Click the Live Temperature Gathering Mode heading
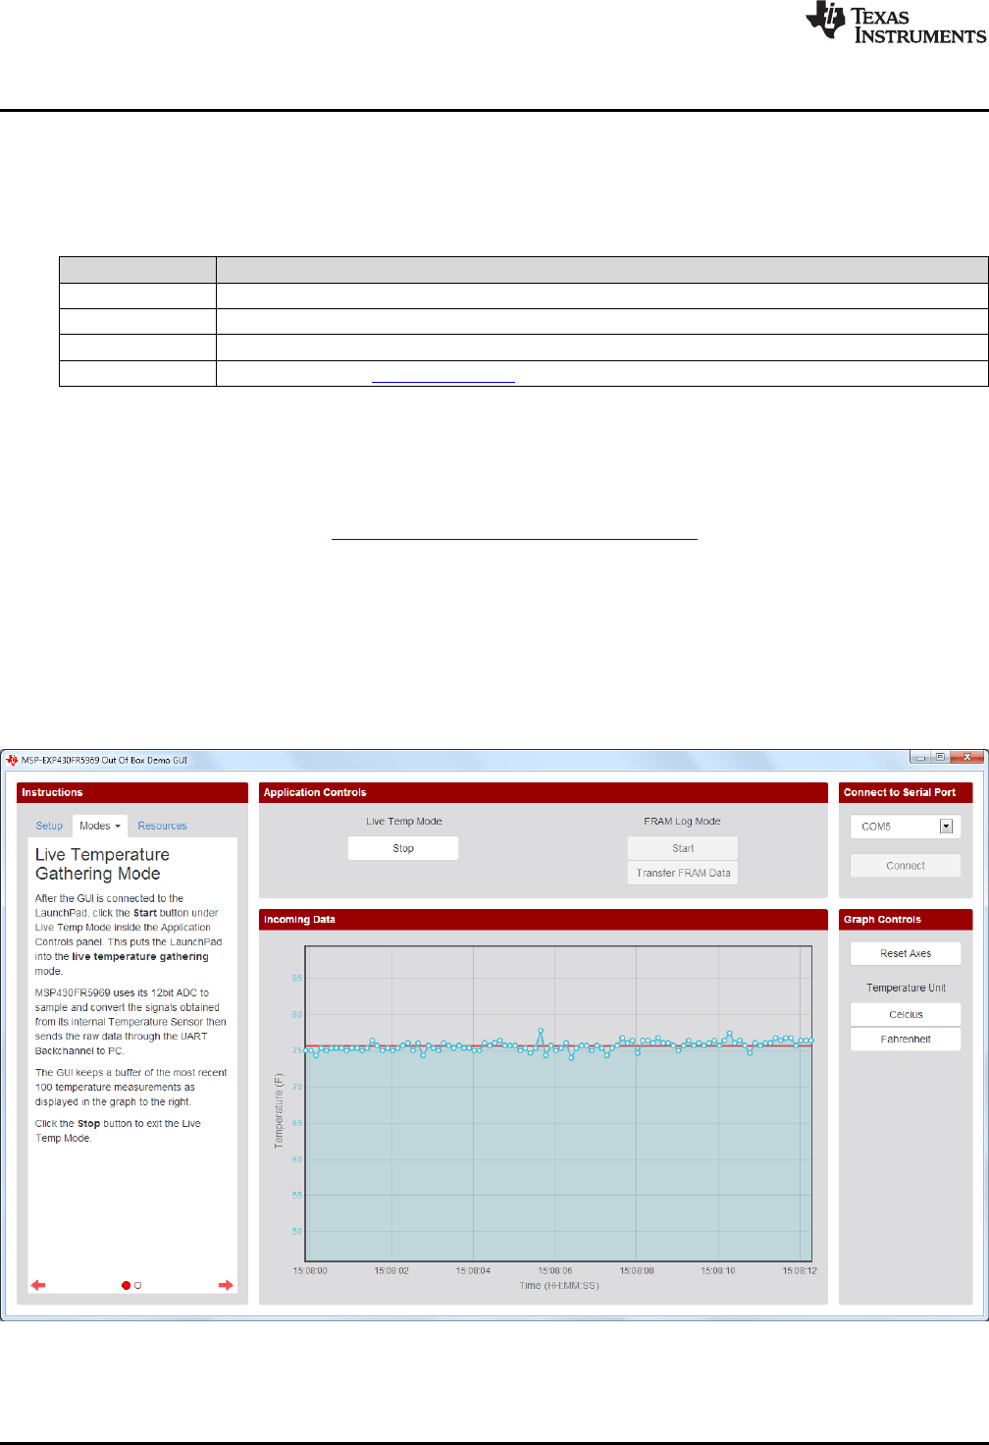This screenshot has width=989, height=1445. (102, 864)
